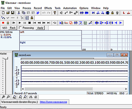Add a marker with the blue M icon
Image resolution: width=132 pixels, height=109 pixels.
[x=93, y=13]
